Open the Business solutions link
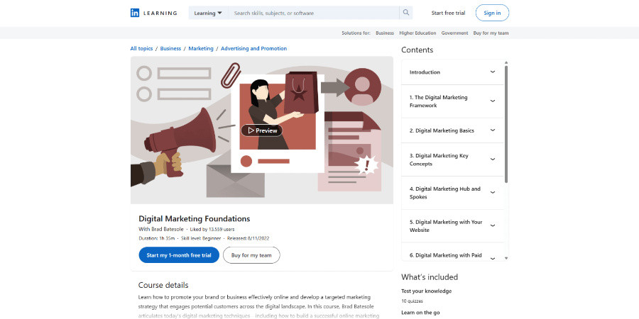Viewport: 639px width, 319px height. 385,33
